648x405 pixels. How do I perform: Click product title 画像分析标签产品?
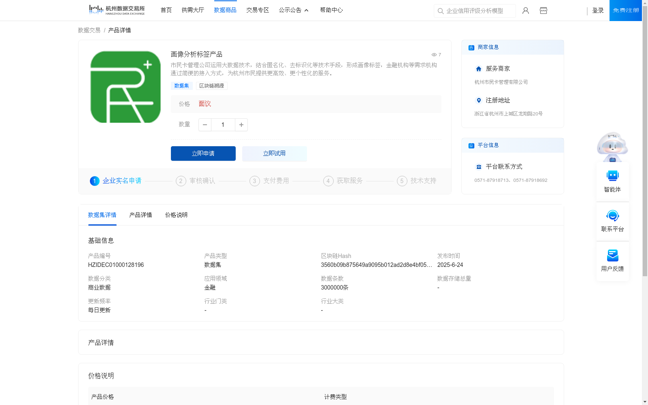[x=196, y=54]
